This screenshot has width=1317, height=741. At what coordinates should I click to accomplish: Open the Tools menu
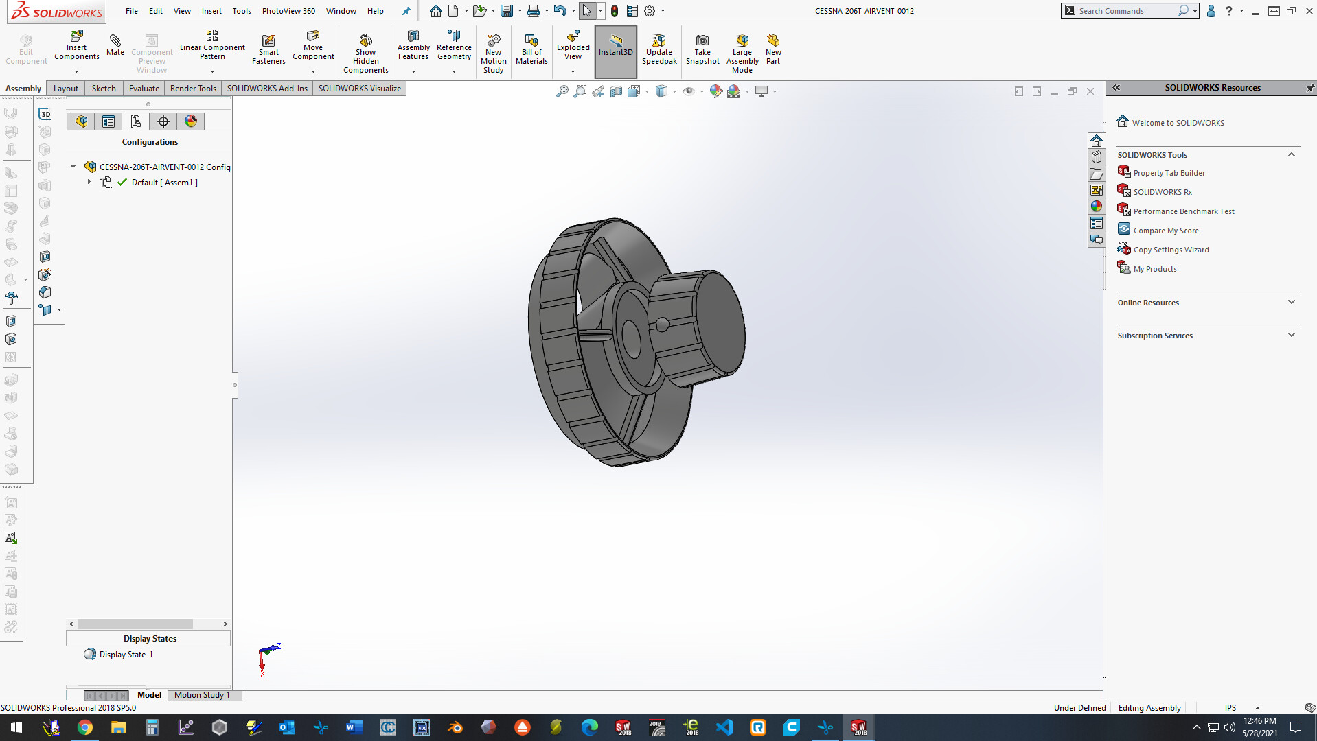(x=242, y=11)
